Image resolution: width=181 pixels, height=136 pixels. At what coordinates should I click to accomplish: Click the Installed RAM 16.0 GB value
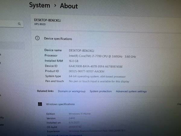pyautogui.click(x=73, y=61)
